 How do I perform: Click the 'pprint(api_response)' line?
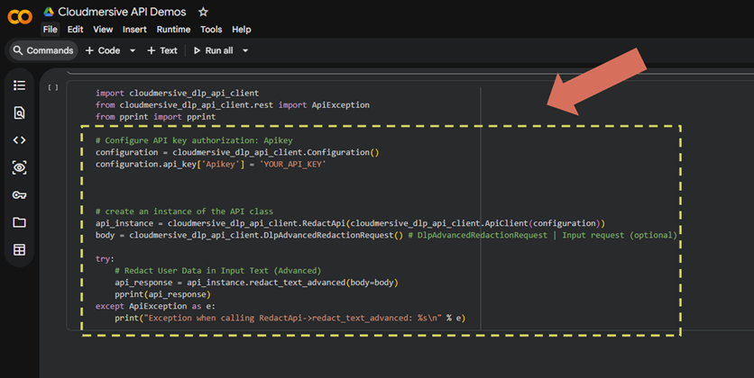point(162,294)
